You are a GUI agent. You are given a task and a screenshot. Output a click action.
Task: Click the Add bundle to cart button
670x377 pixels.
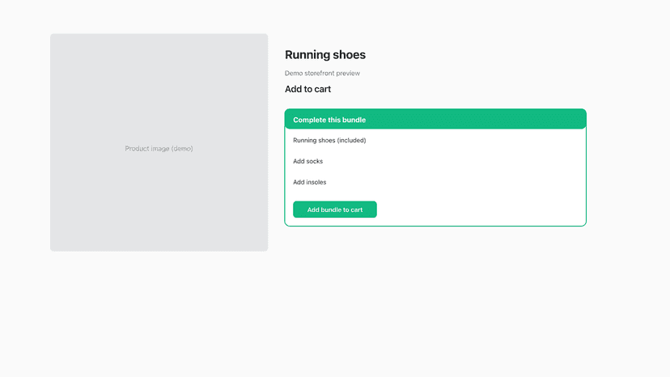[334, 210]
